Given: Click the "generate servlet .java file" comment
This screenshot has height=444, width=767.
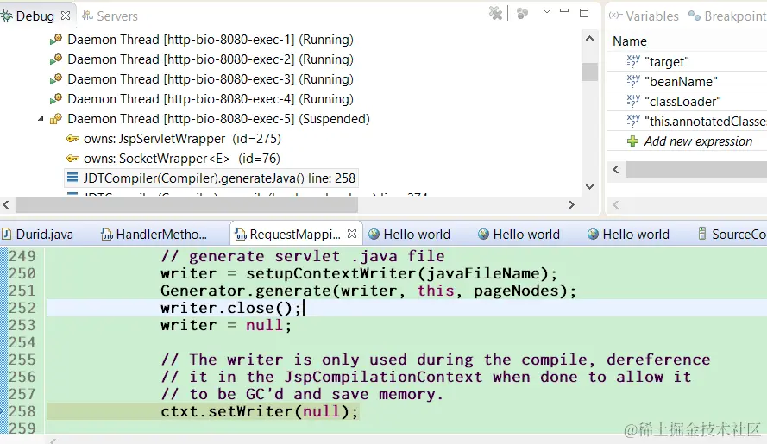Looking at the screenshot, I should pyautogui.click(x=303, y=256).
